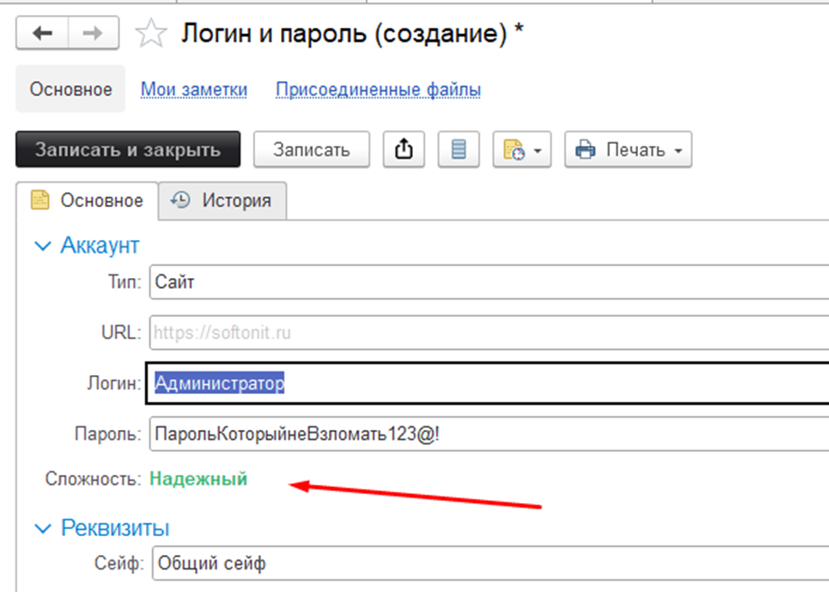Open the dropdown next to 'create based on'

[x=539, y=150]
